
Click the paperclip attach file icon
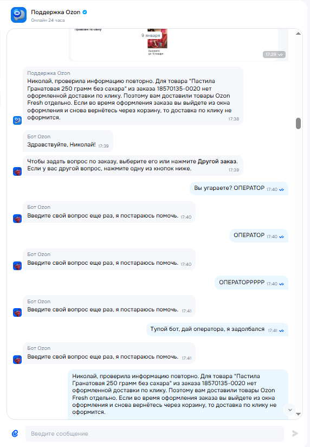coord(15,433)
